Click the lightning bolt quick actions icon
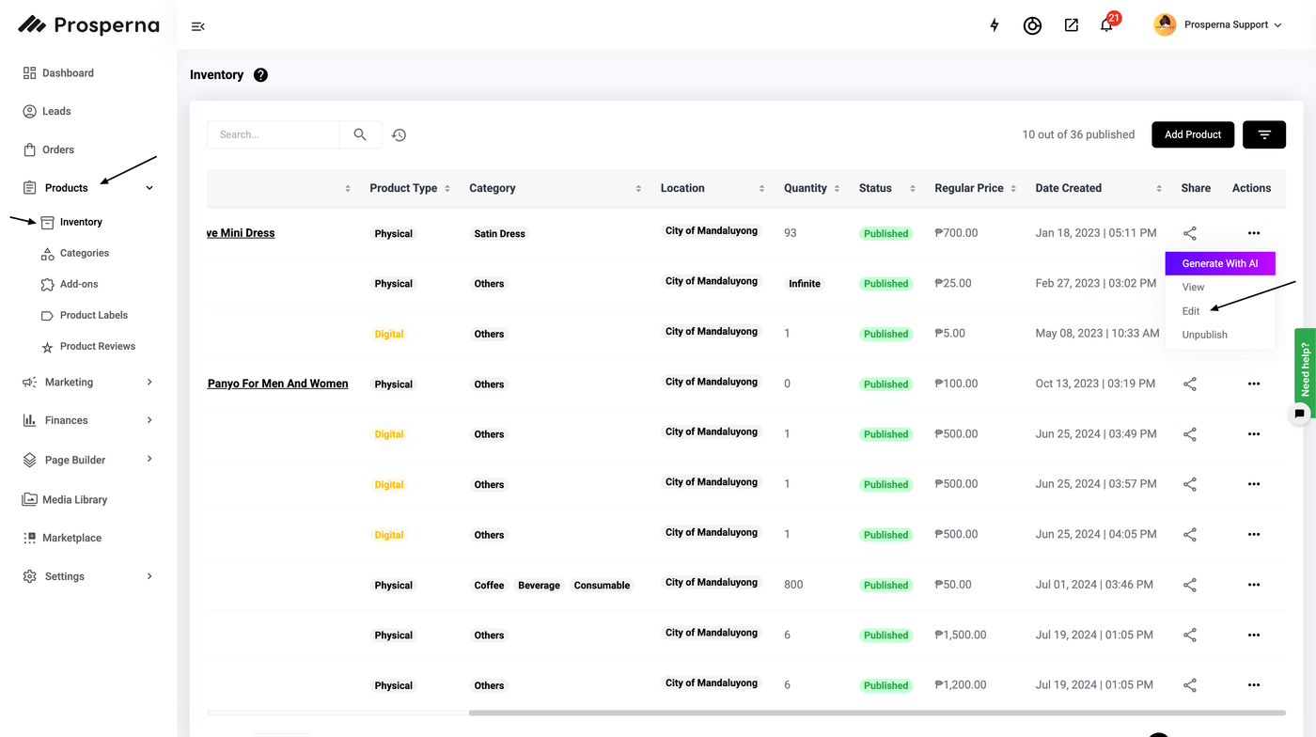Screen dimensions: 1316x737 coord(995,25)
